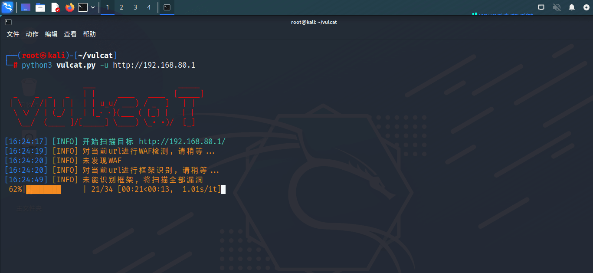This screenshot has height=273, width=593.
Task: Launch Firefox from the panel
Action: coord(70,7)
